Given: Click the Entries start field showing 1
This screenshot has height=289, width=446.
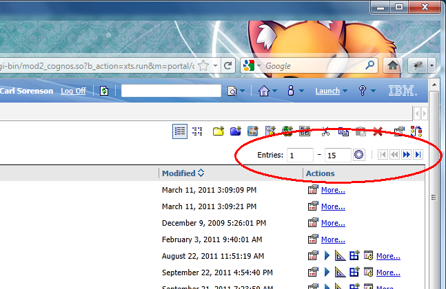Looking at the screenshot, I should coord(300,155).
